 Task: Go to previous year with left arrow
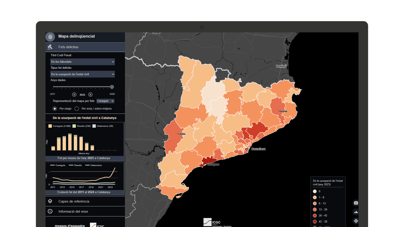[74, 95]
